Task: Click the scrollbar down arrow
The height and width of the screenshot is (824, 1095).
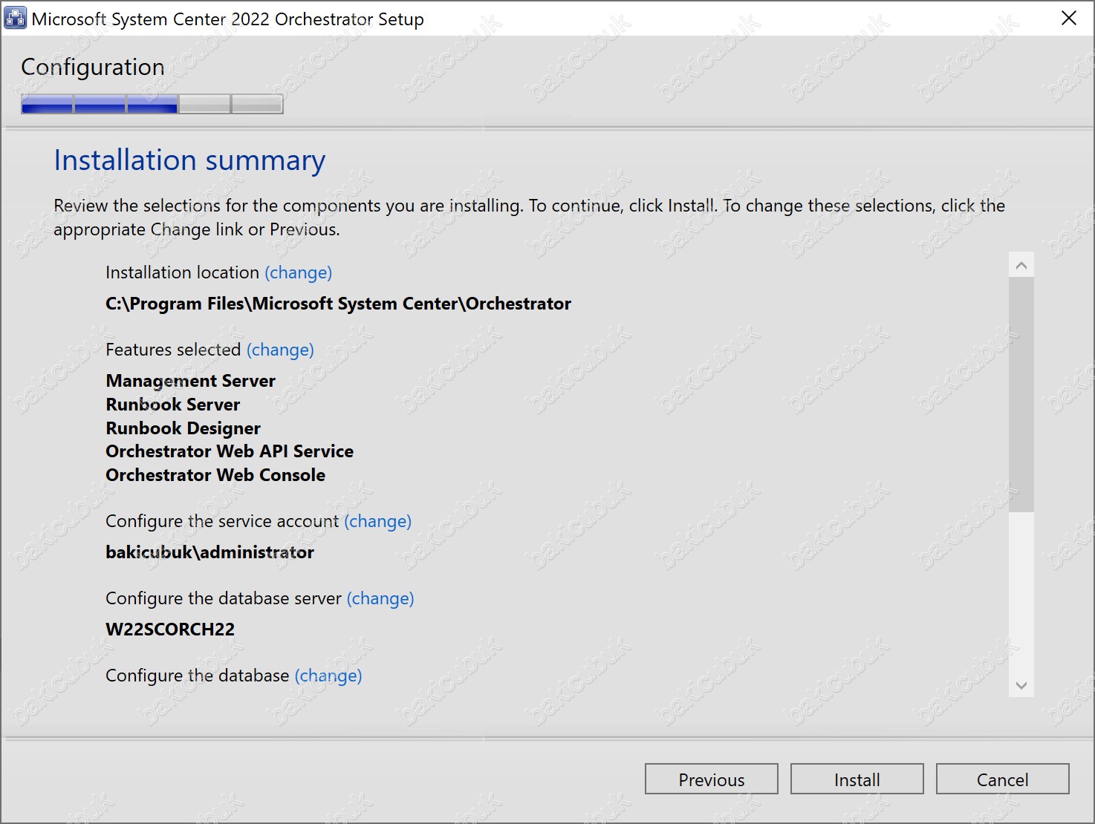Action: coord(1021,685)
